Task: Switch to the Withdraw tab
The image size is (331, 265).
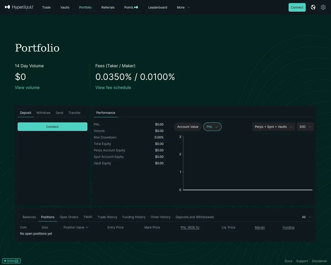Action: (x=43, y=113)
